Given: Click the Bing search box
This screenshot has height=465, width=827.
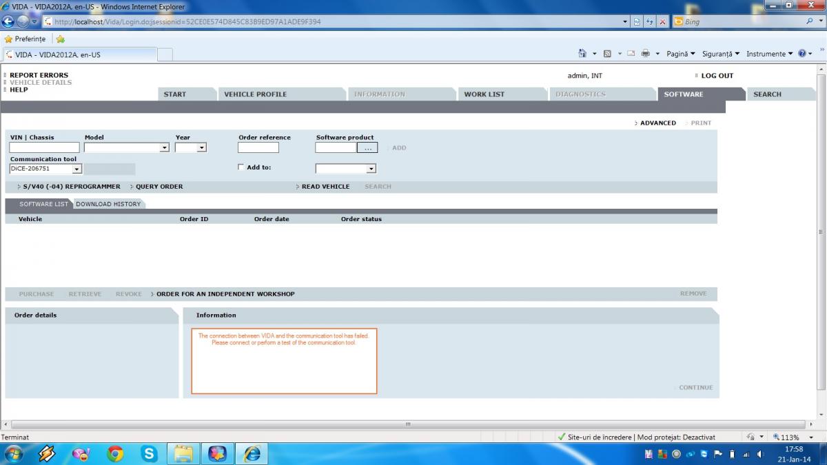Looking at the screenshot, I should point(737,21).
